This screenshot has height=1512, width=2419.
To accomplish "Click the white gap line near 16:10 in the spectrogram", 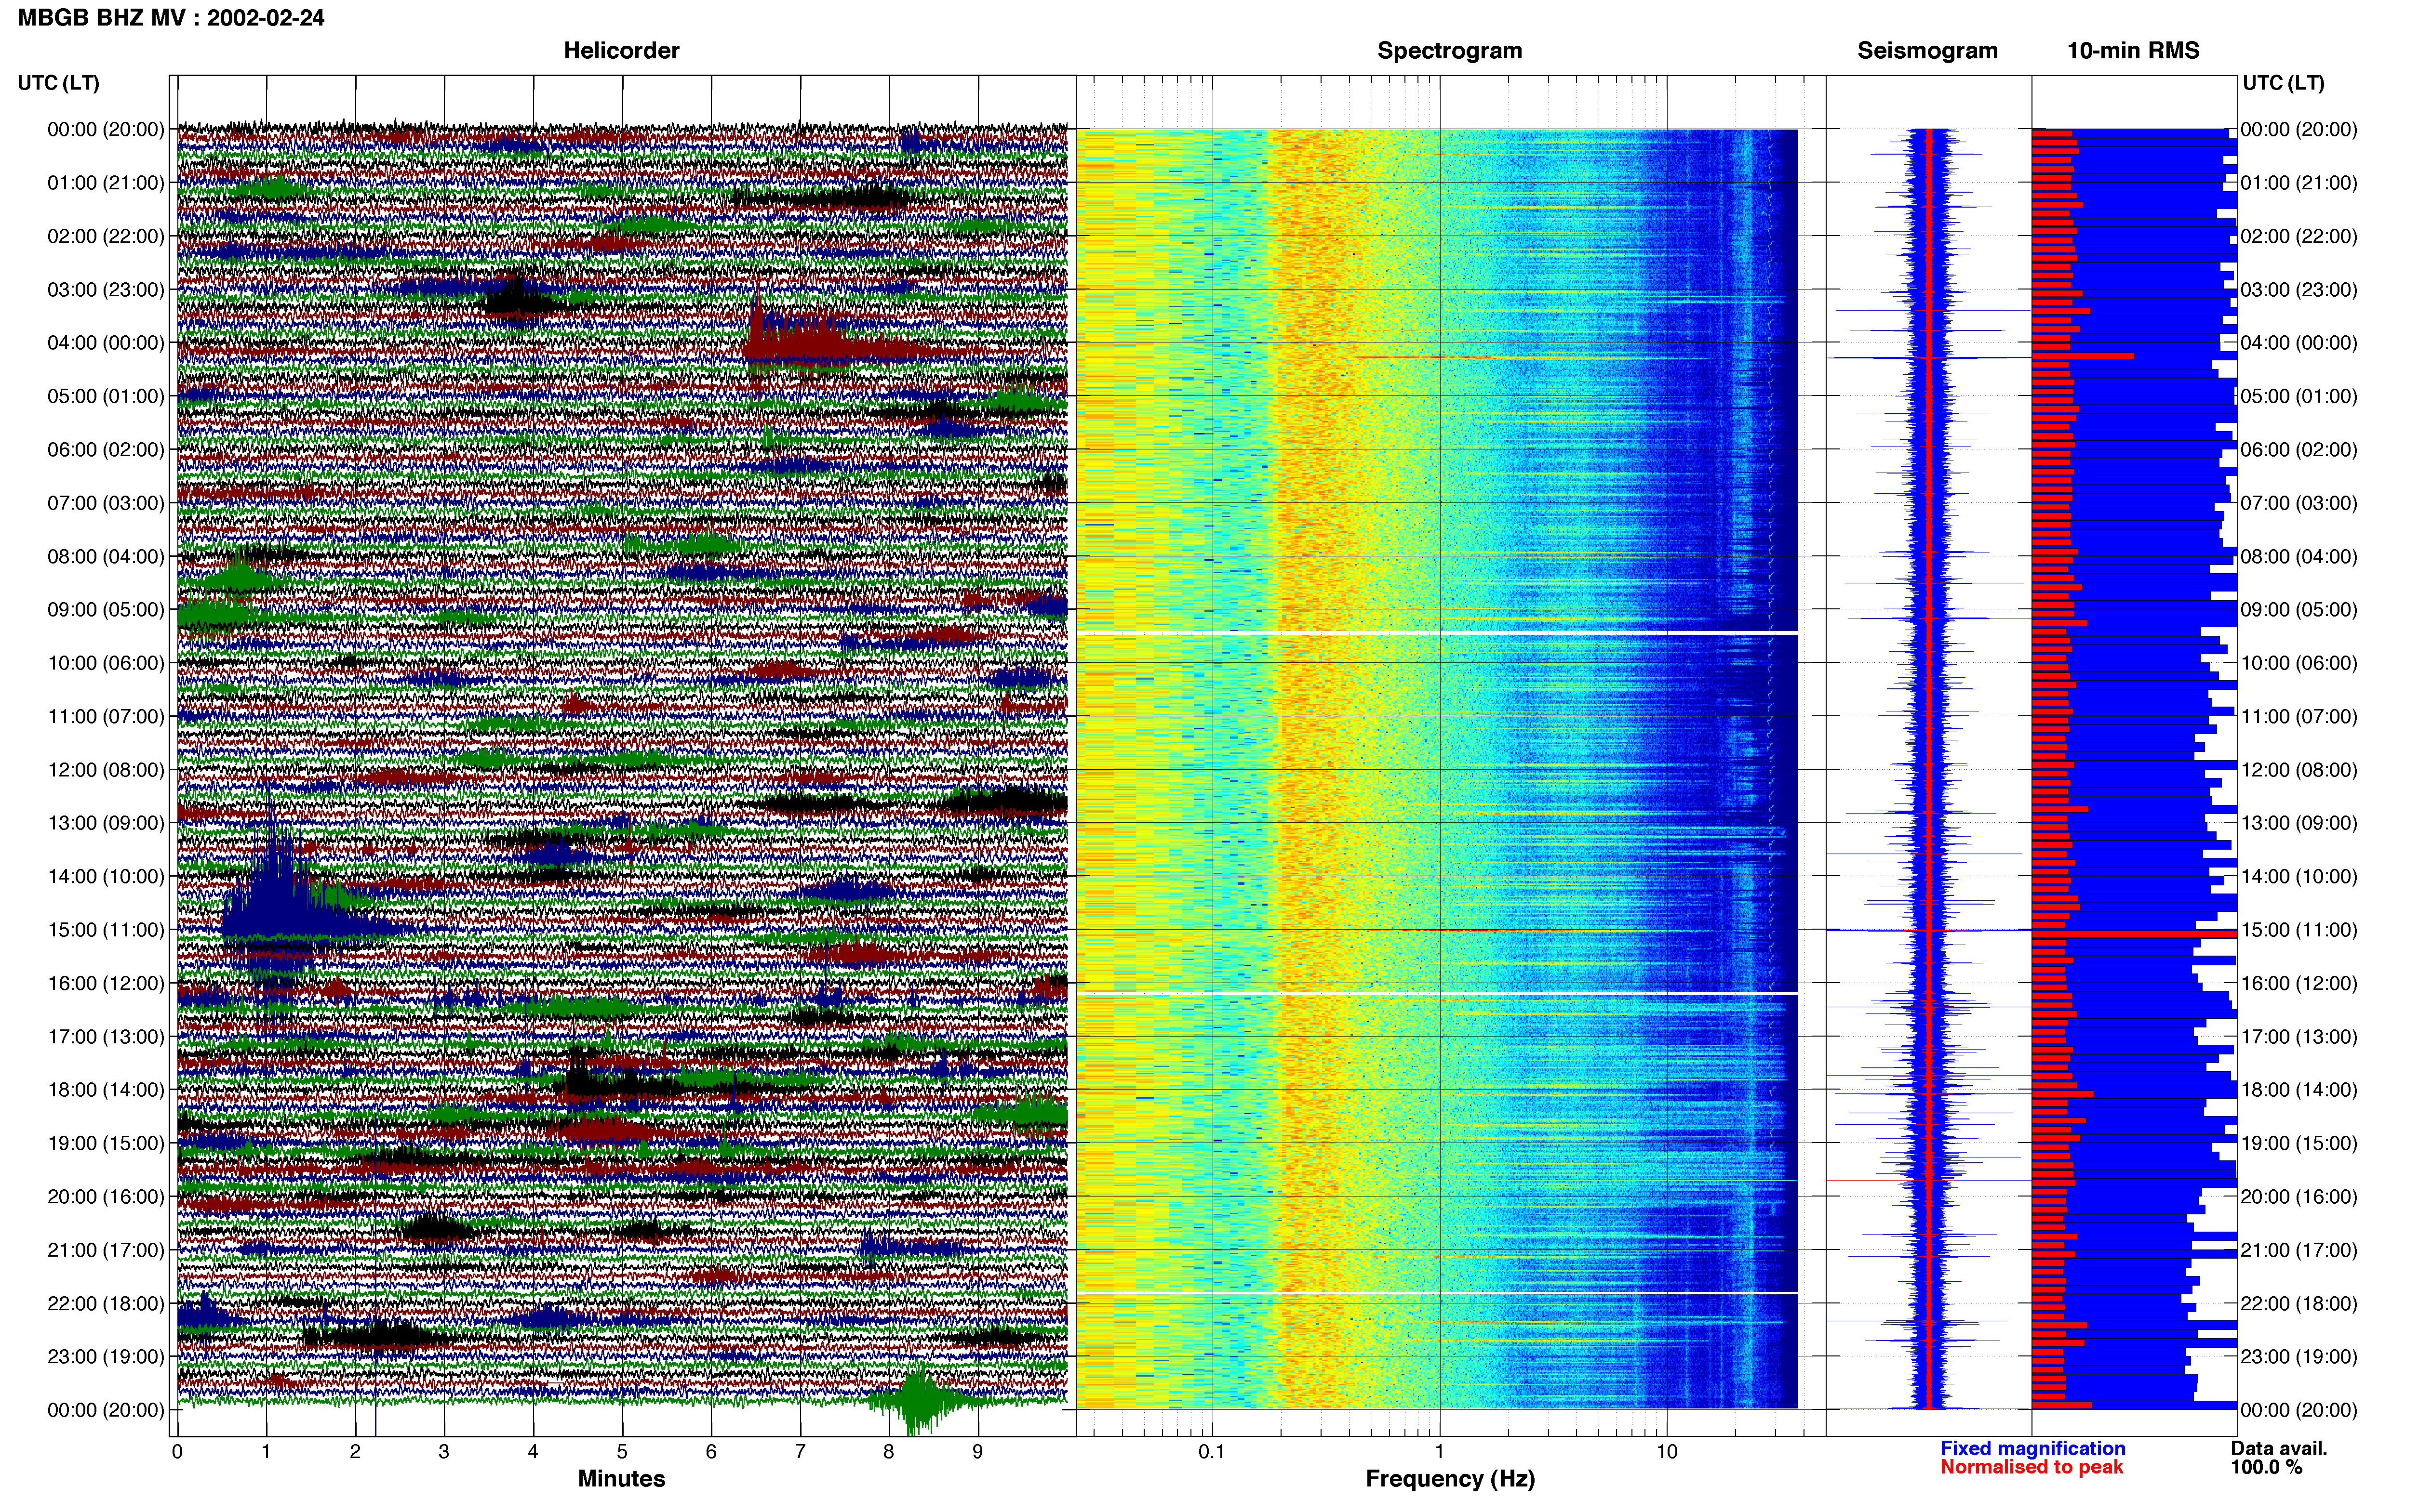I will click(1437, 993).
